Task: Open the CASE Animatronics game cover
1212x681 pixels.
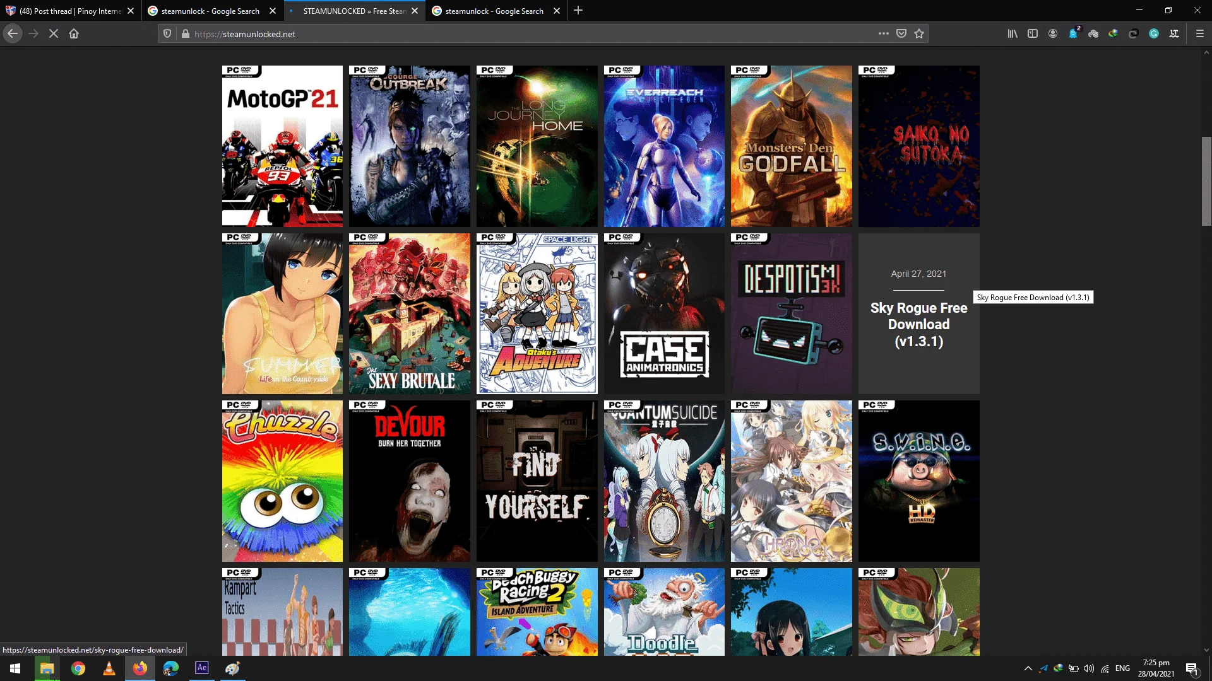Action: pyautogui.click(x=664, y=313)
